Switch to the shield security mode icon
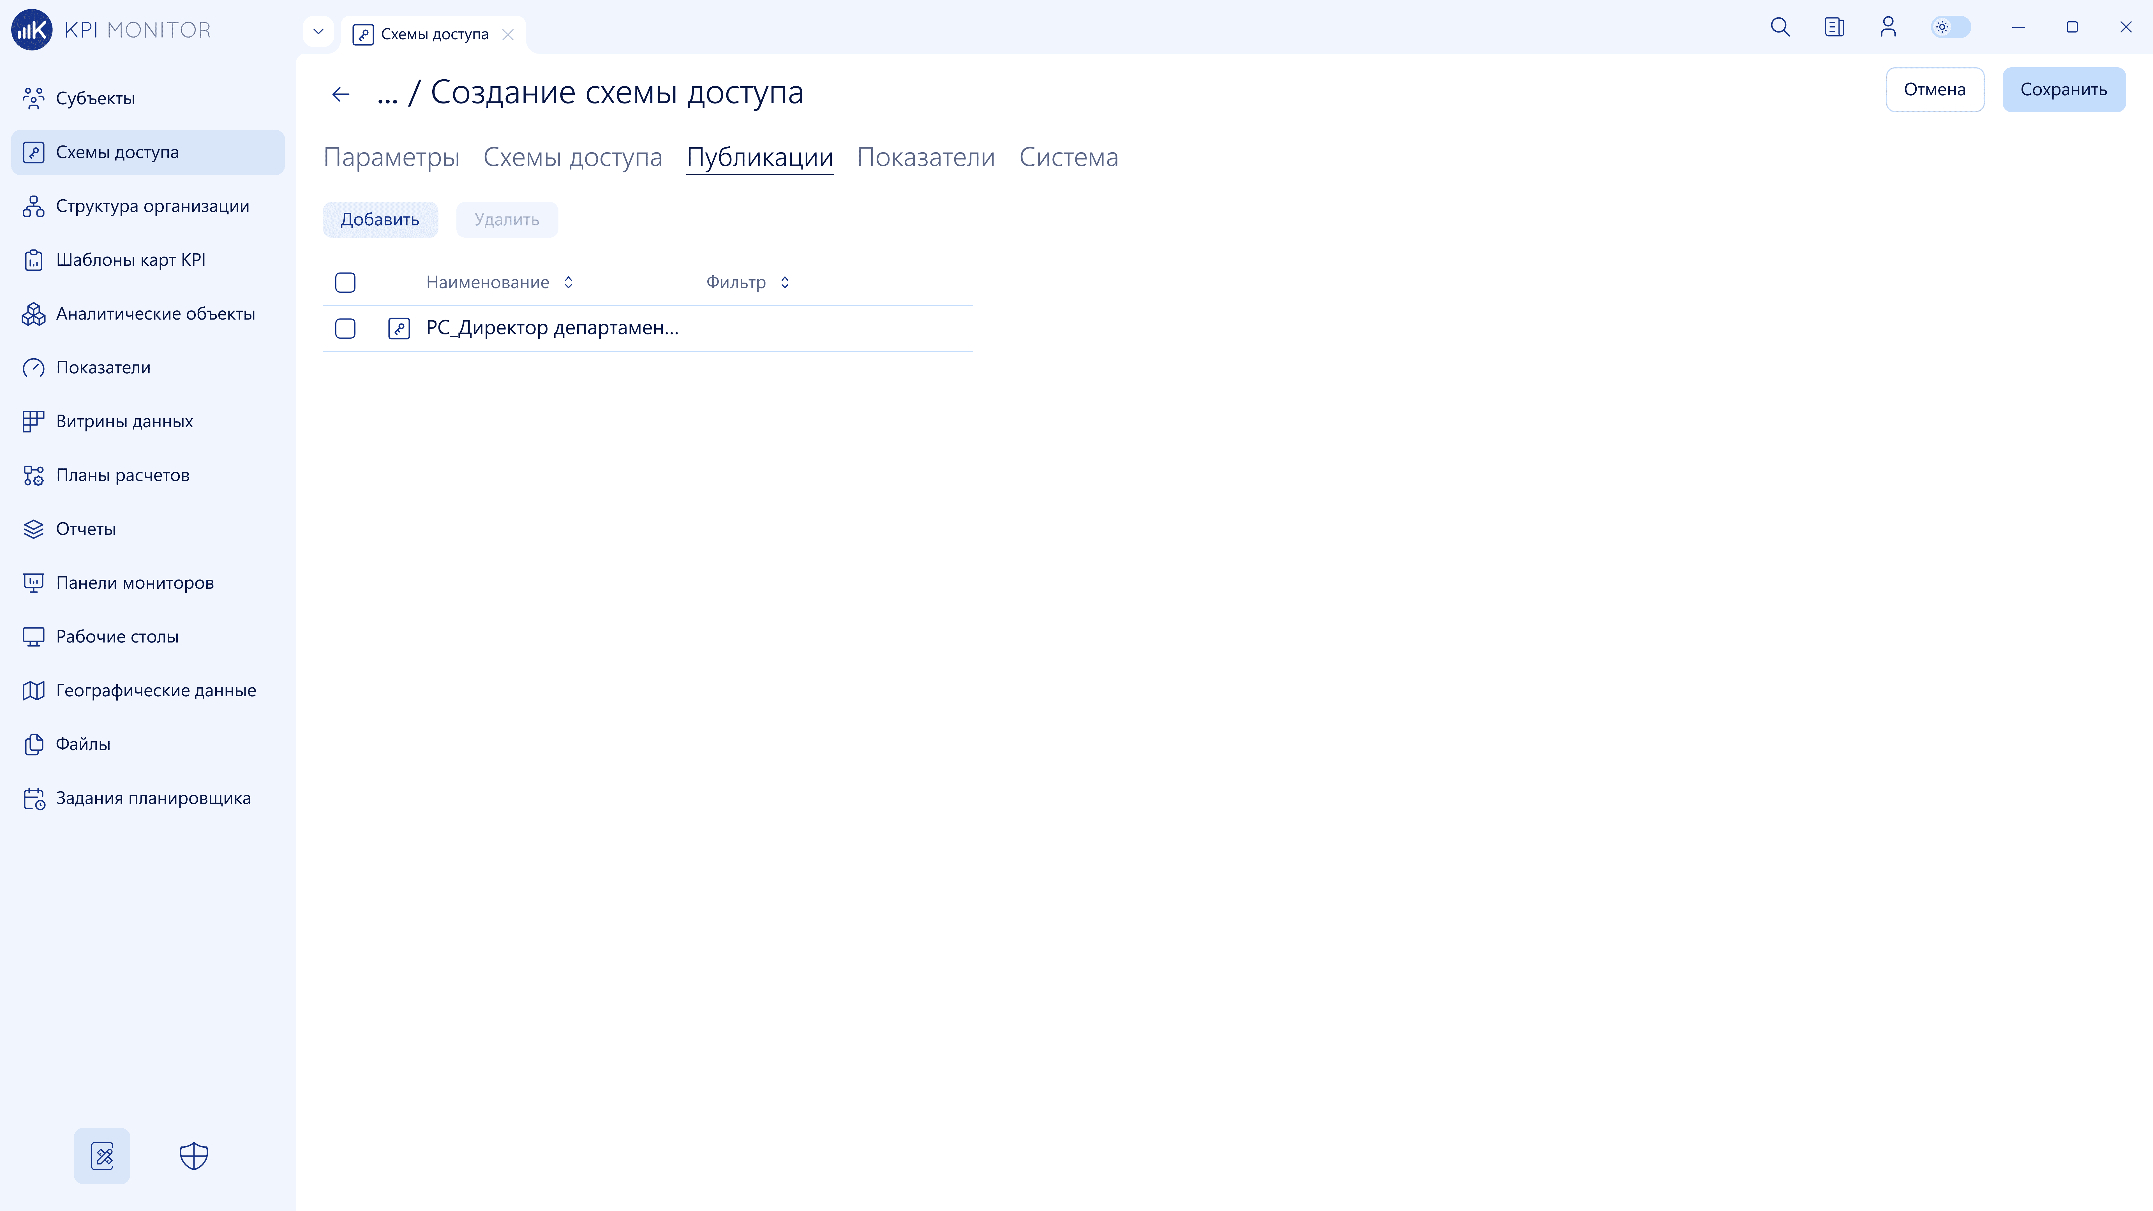 click(194, 1156)
